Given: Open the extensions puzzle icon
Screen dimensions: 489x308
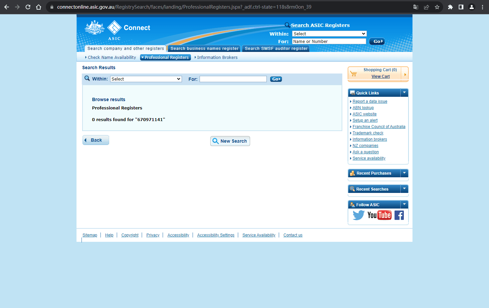Looking at the screenshot, I should [450, 7].
